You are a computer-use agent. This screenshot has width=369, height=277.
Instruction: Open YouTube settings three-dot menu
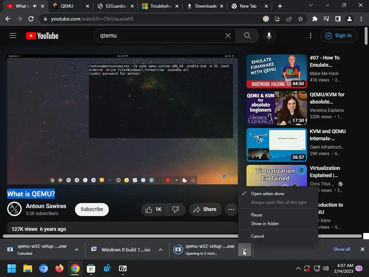pos(311,36)
